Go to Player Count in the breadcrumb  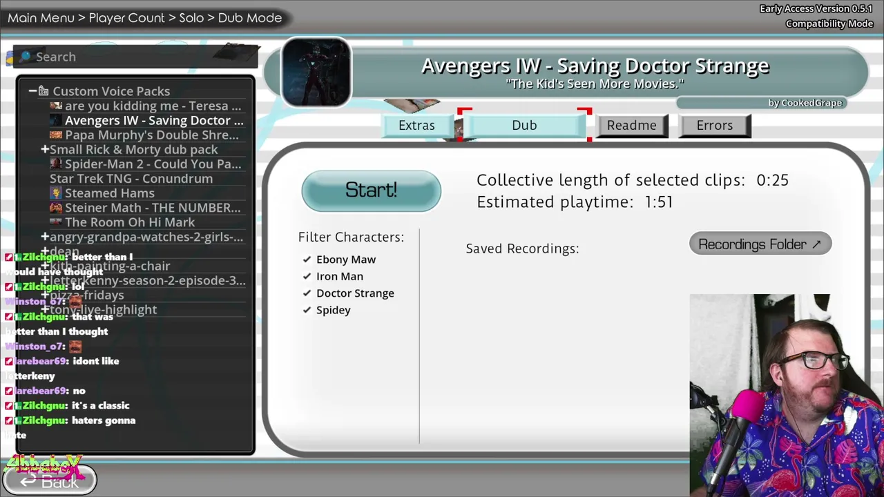click(x=127, y=18)
